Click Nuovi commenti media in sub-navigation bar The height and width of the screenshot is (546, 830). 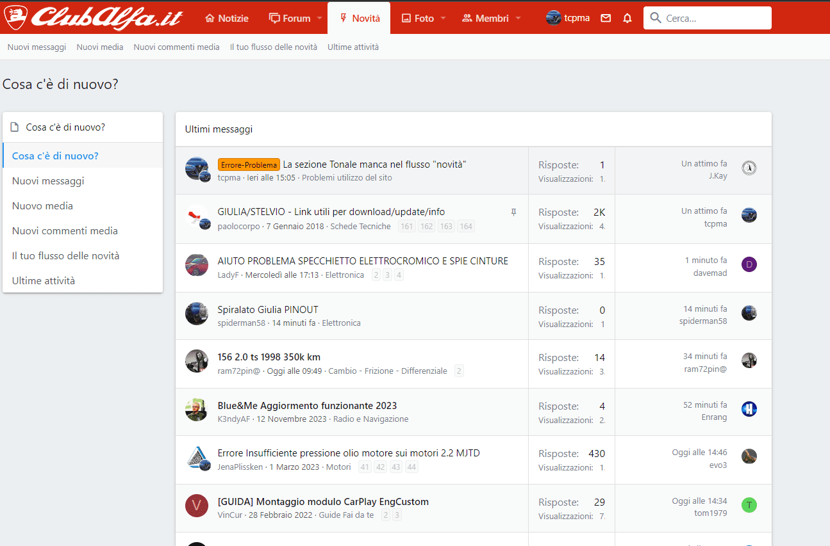point(176,47)
